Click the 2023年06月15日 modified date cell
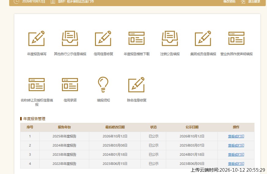Image resolution: width=267 pixels, height=174 pixels. coord(115,164)
